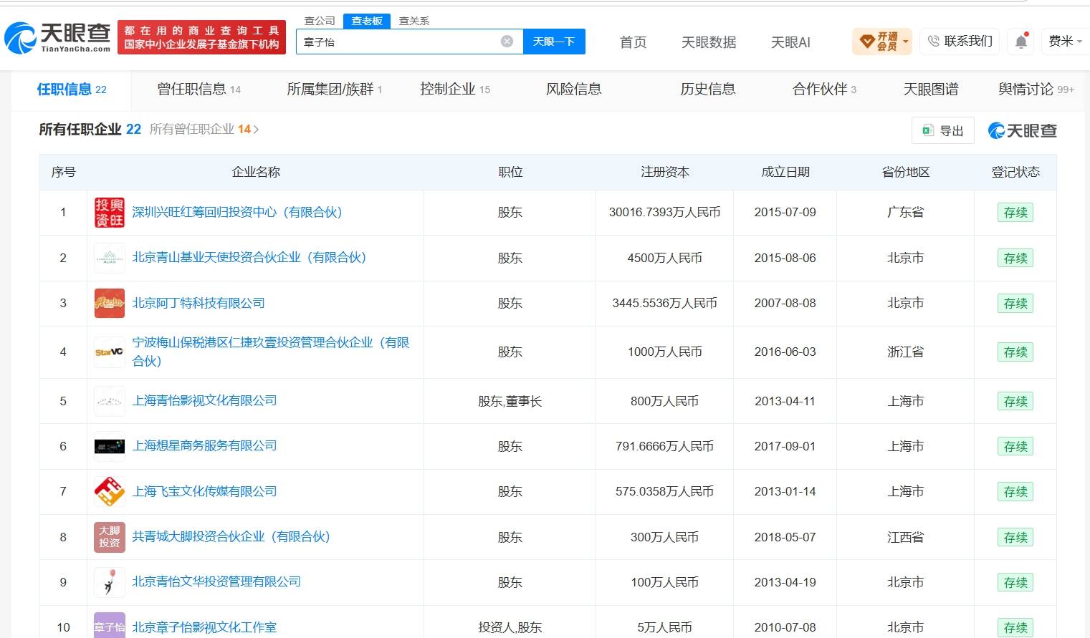
Task: Switch to the 查公司 search tab
Action: 320,21
